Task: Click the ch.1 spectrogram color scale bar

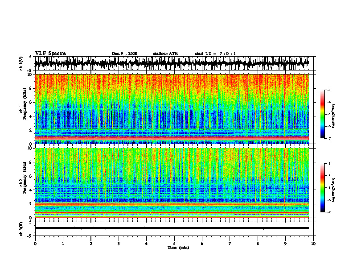Action: (323, 114)
